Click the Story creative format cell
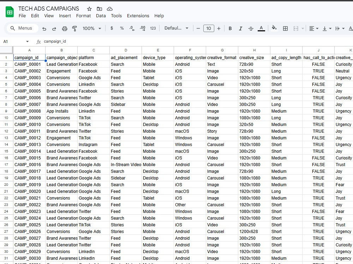The height and width of the screenshot is (264, 353). point(222,131)
